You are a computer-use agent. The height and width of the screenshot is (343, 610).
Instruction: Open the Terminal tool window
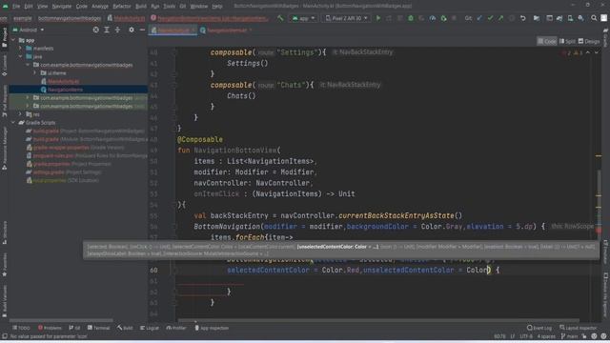coord(99,328)
